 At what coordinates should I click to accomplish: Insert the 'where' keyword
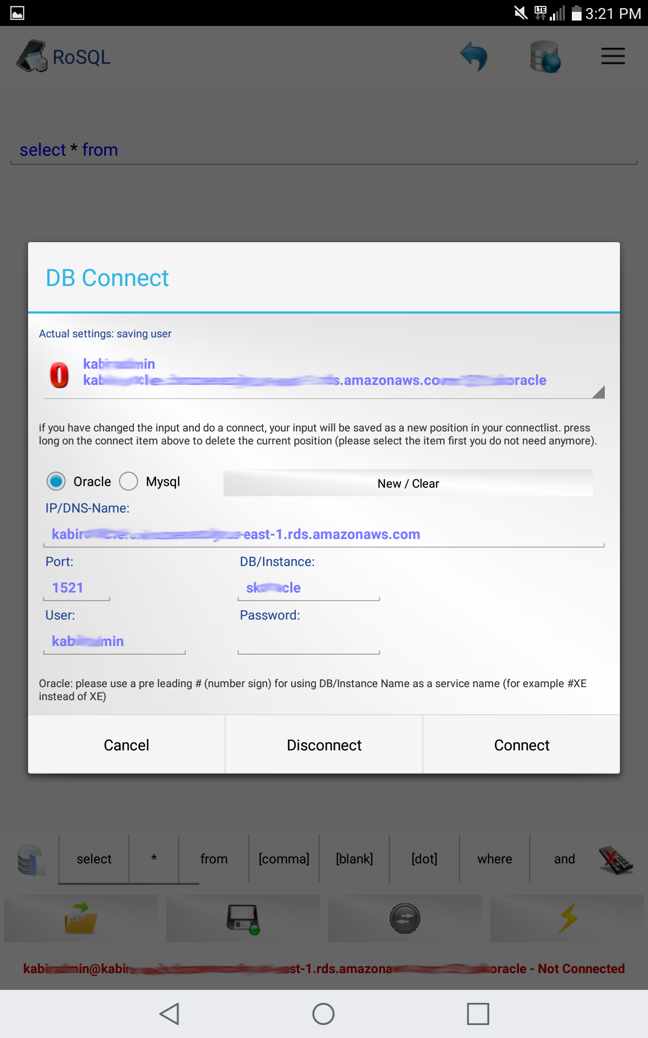[x=495, y=859]
